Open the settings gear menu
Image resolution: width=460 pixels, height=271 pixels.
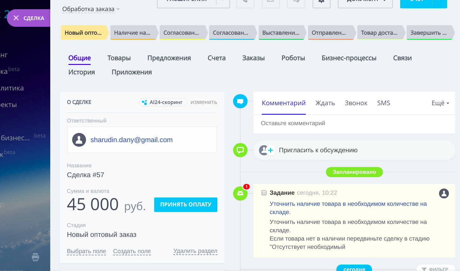click(x=321, y=2)
